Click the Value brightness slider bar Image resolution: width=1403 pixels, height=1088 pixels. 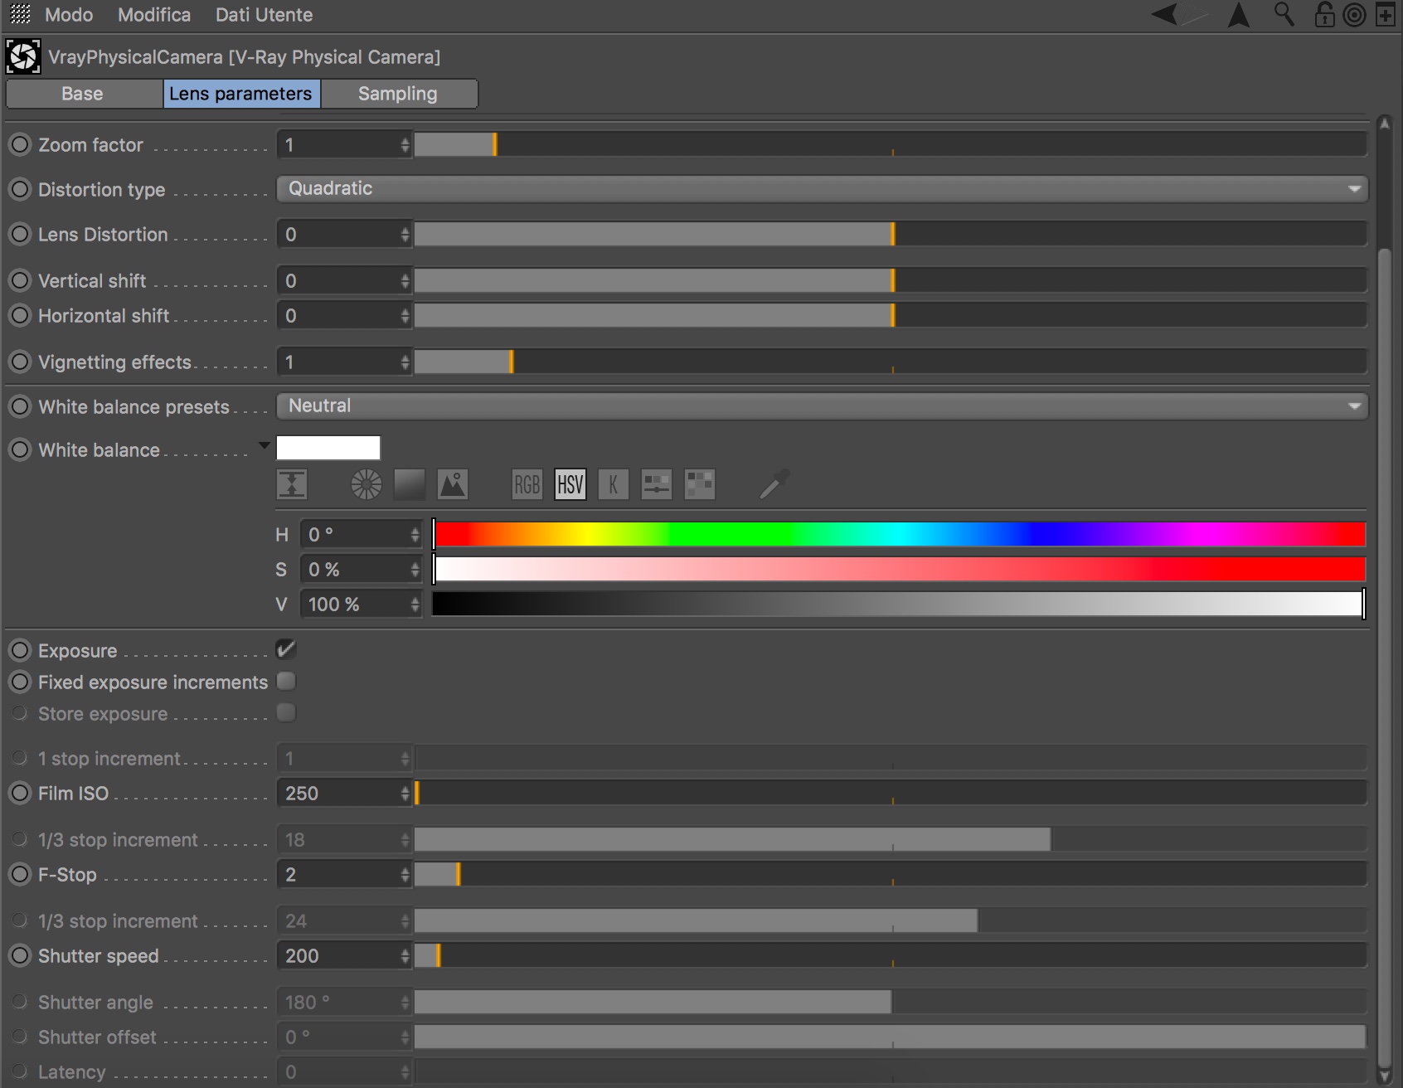pos(899,605)
